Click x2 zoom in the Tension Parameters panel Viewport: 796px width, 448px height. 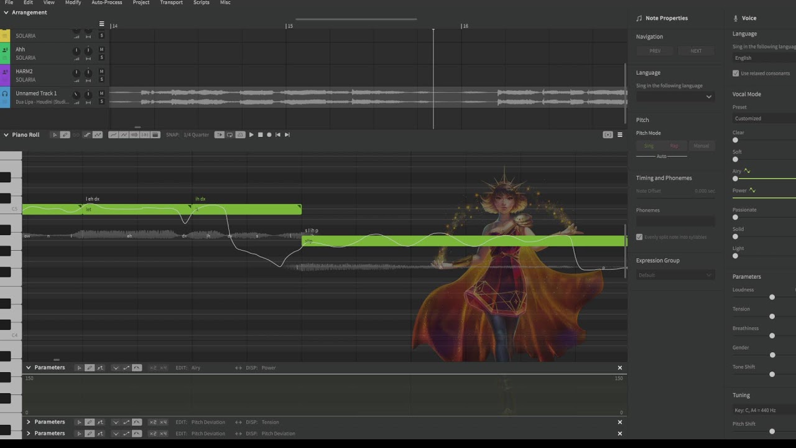point(153,422)
